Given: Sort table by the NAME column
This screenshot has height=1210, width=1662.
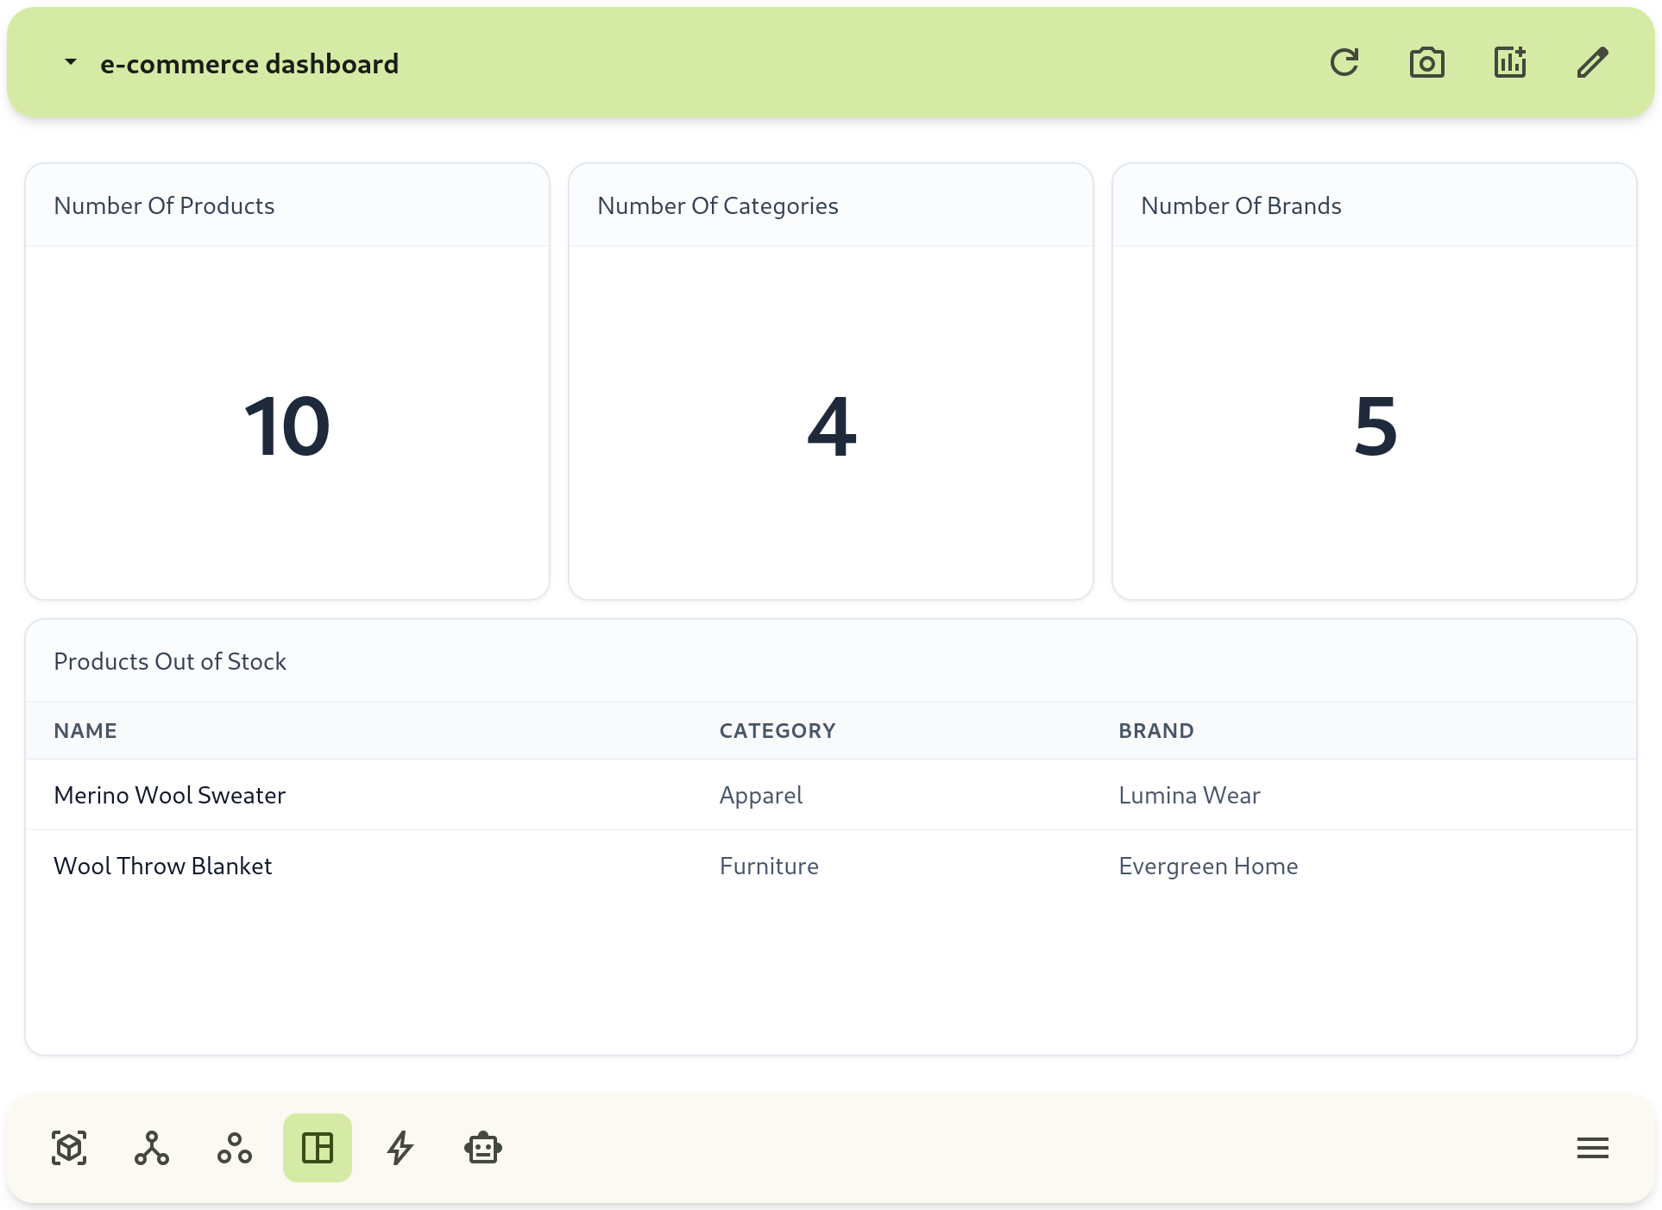Looking at the screenshot, I should [x=85, y=730].
